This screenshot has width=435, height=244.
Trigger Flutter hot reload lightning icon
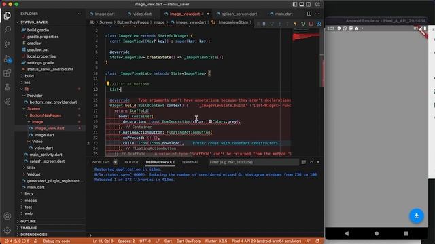tap(295, 24)
